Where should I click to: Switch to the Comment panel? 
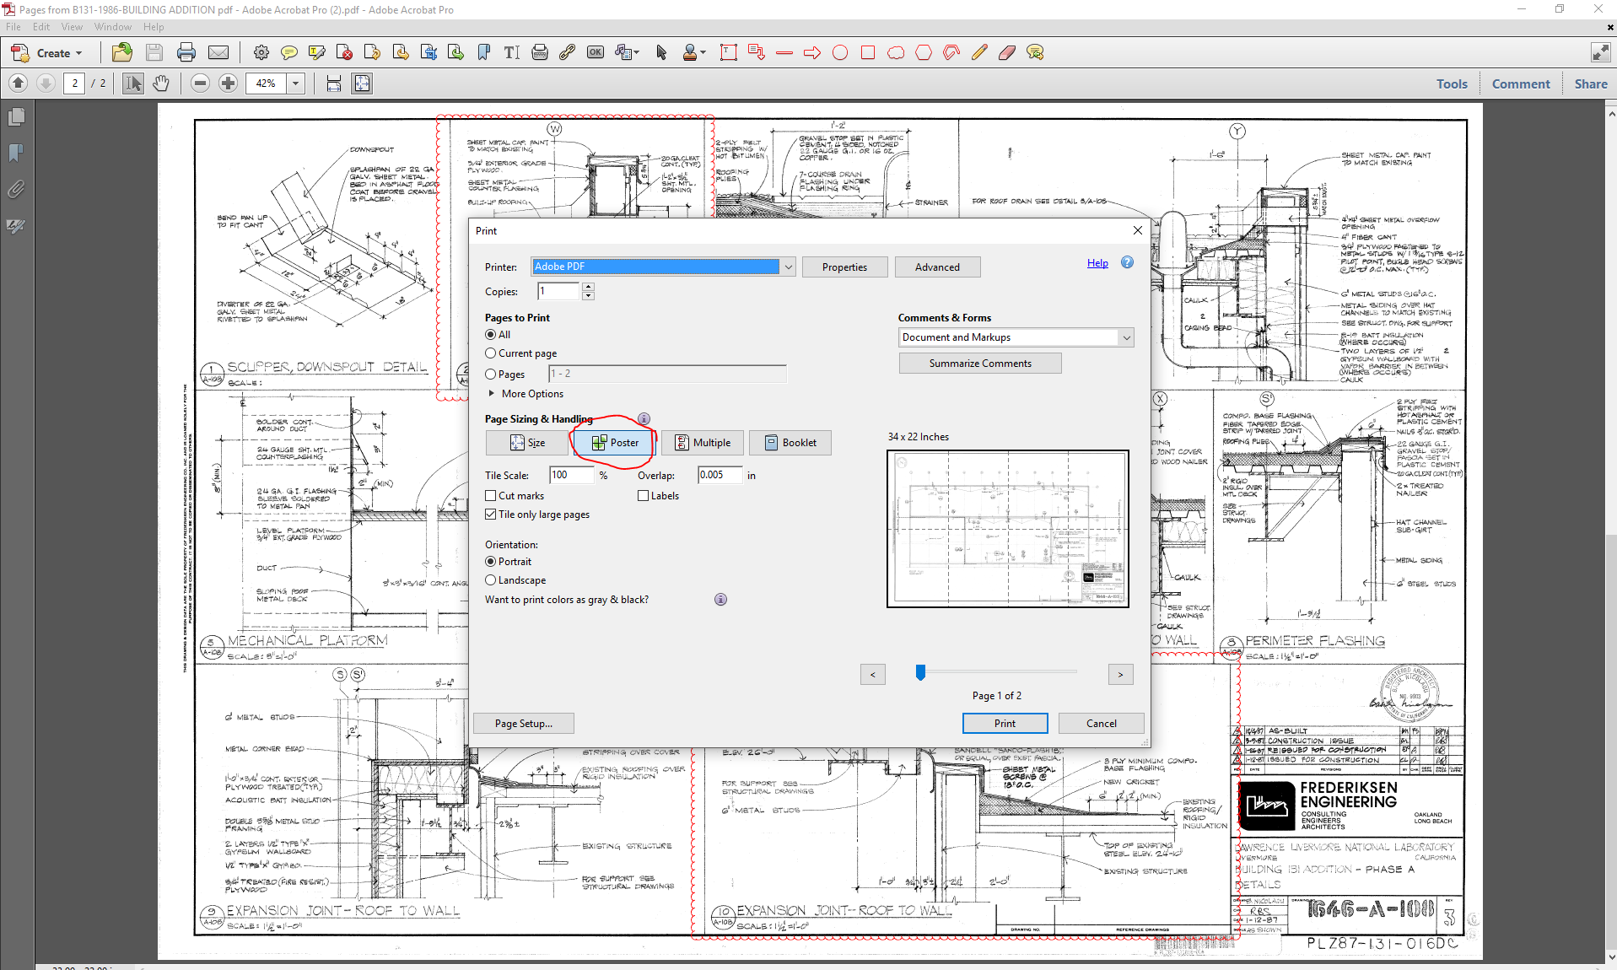pos(1520,83)
